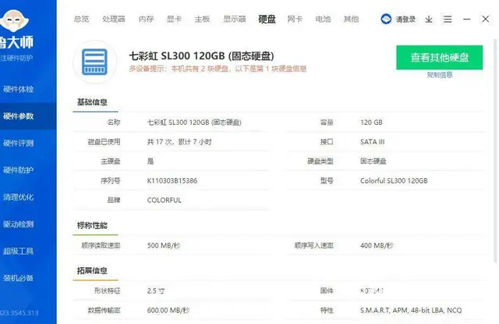Switch to the 处理器 tab

point(114,19)
